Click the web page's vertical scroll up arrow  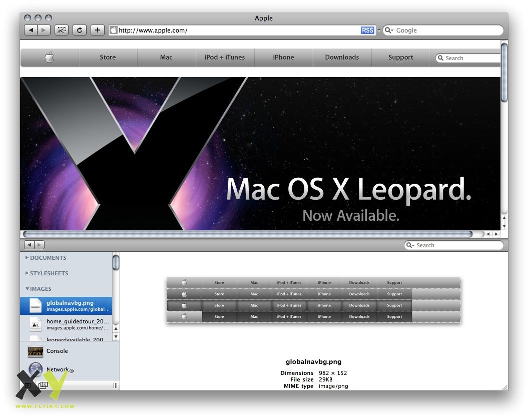(504, 218)
